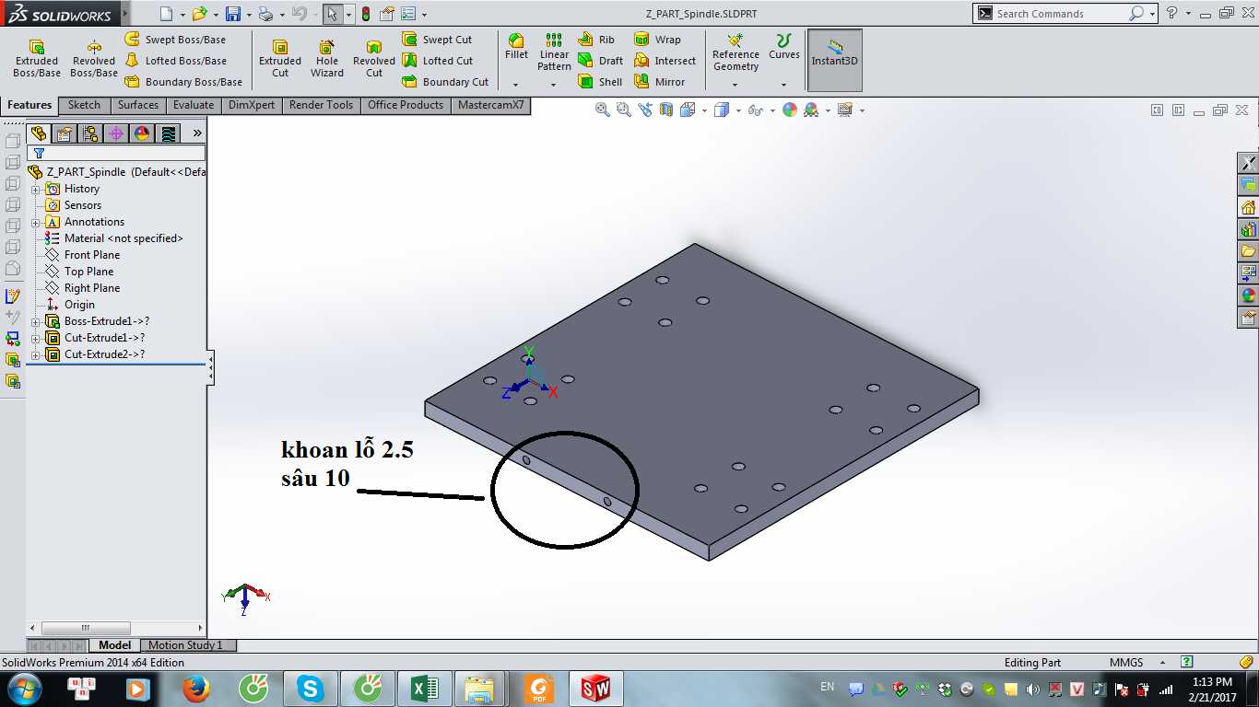Open the Linear Pattern dropdown arrow

[x=554, y=84]
